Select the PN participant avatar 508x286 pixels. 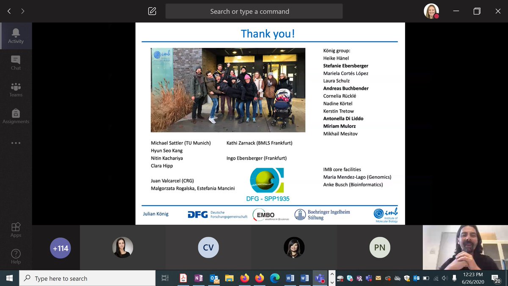pyautogui.click(x=380, y=247)
